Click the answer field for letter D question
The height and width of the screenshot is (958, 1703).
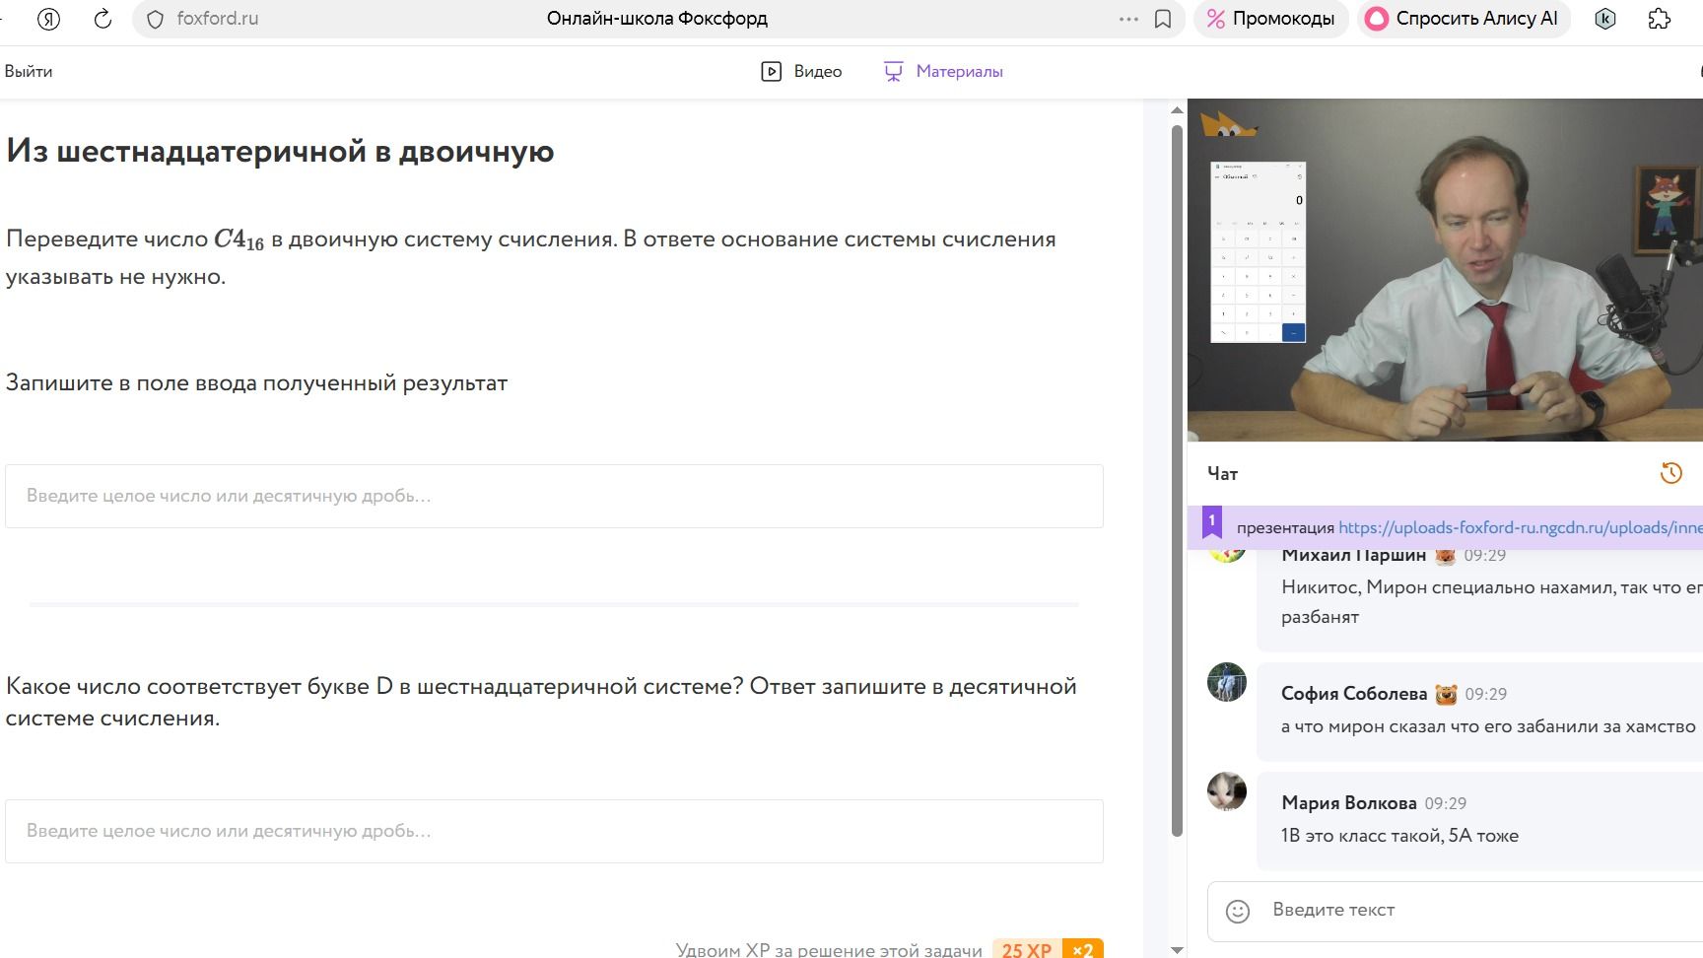[x=554, y=831]
